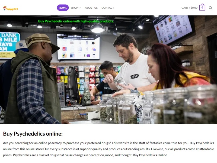This screenshot has height=163, width=217.
Task: Click the intro paragraph below the heading
Action: pos(108,149)
